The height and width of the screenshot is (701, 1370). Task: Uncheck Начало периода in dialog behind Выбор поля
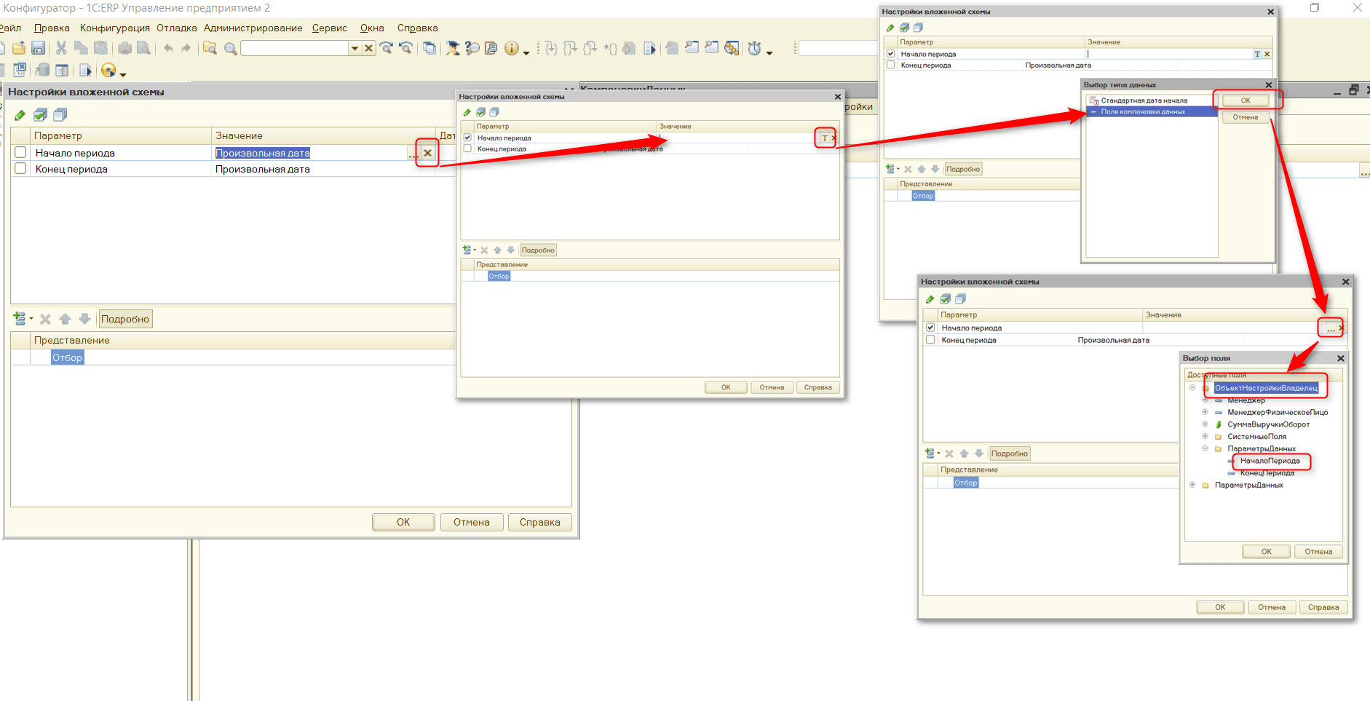tap(930, 328)
